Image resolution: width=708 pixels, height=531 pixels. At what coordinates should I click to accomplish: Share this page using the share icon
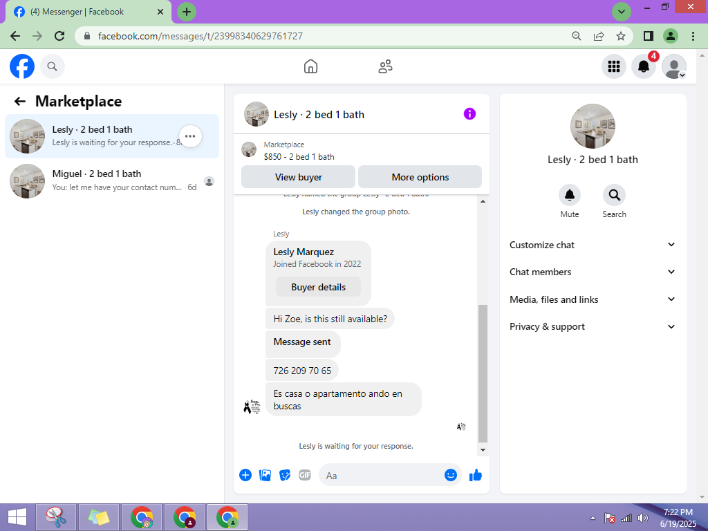click(x=599, y=36)
